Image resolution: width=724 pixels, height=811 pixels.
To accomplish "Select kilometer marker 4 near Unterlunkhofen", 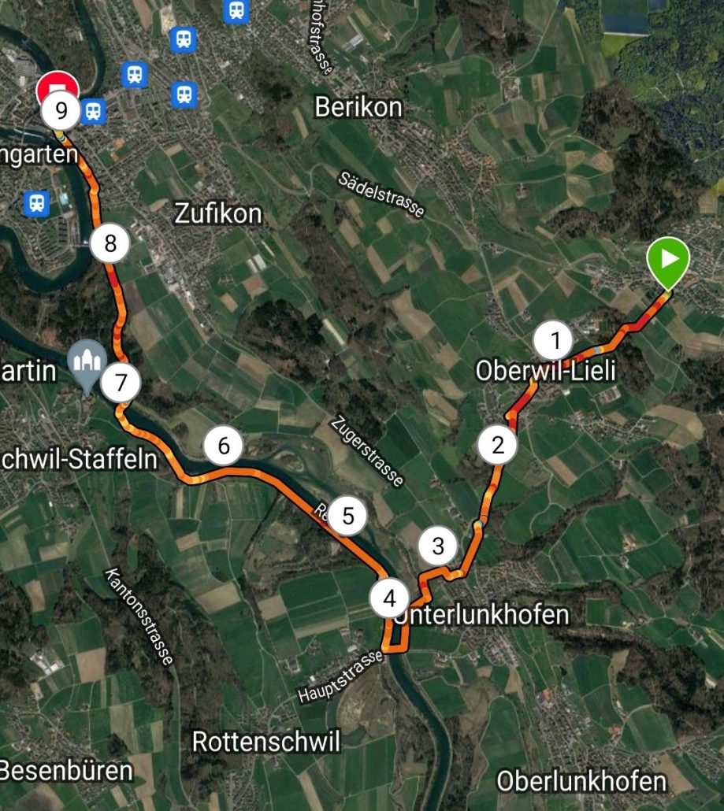I will coord(389,598).
